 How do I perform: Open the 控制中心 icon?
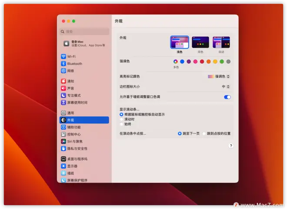[63, 134]
